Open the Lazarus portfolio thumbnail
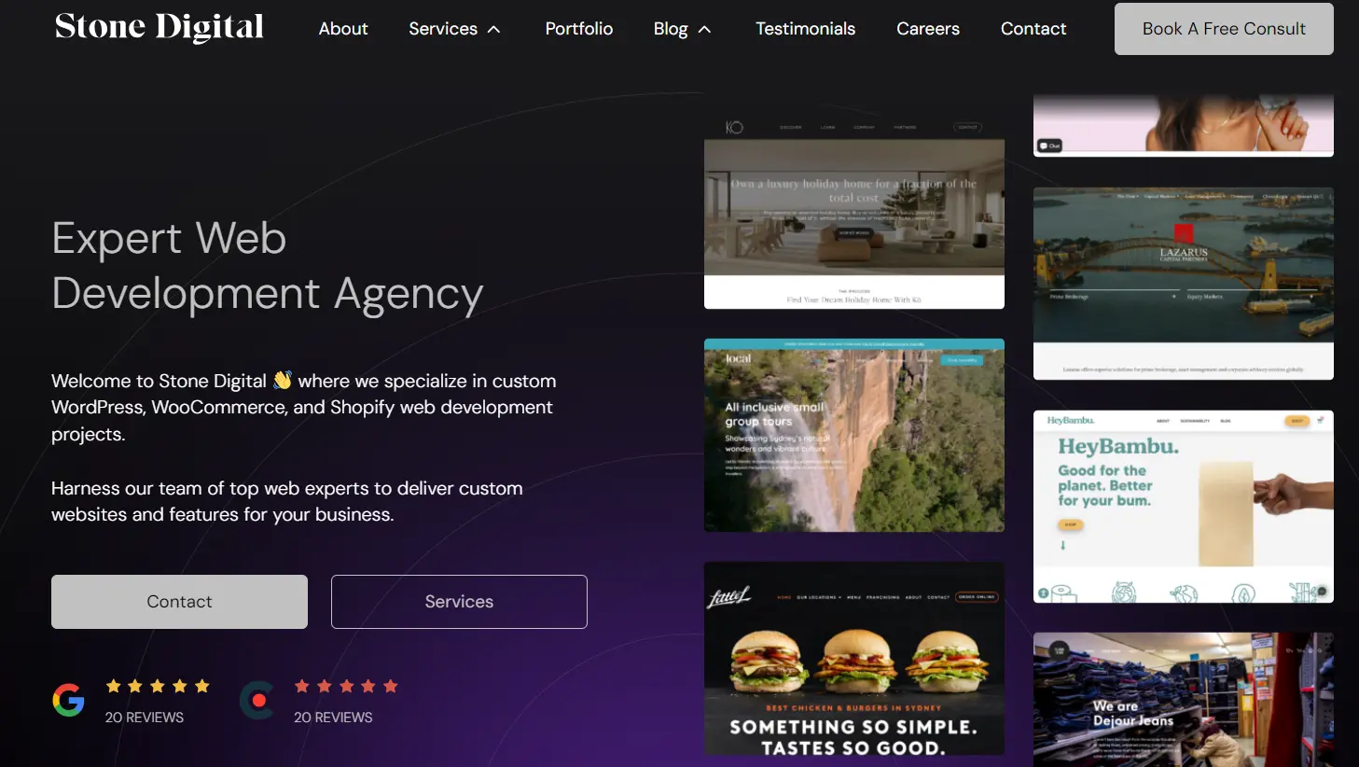 [1184, 284]
